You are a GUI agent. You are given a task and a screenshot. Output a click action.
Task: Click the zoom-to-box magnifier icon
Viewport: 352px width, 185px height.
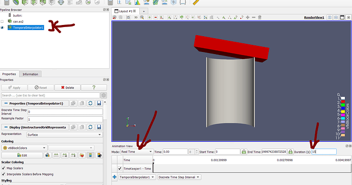coord(142,17)
